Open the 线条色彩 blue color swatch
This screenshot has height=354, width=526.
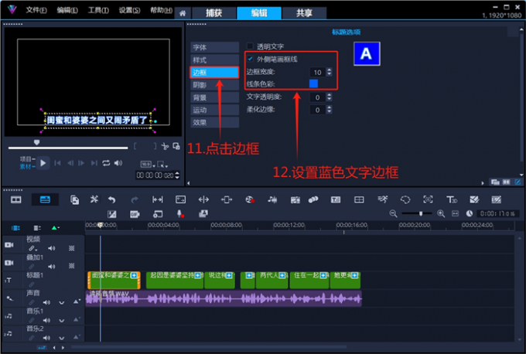pyautogui.click(x=313, y=83)
